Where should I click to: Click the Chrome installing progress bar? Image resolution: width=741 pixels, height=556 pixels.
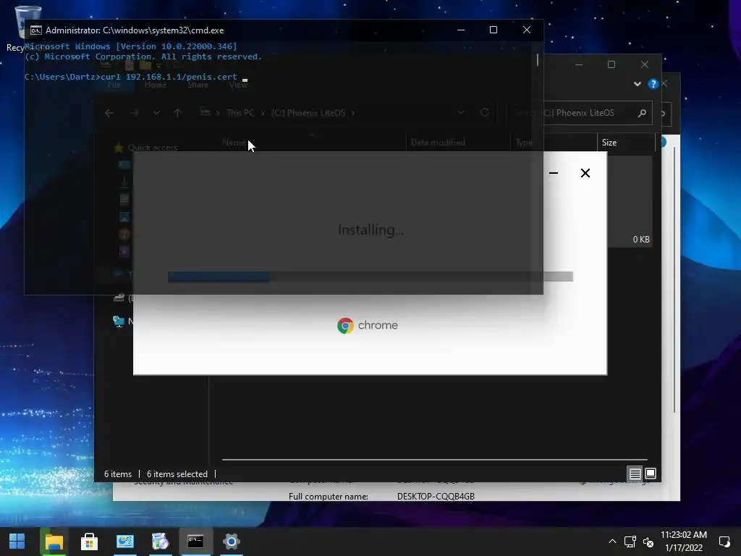point(370,277)
